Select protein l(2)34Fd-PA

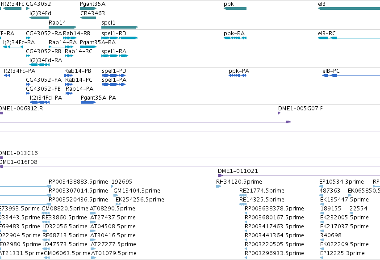pyautogui.click(x=40, y=102)
